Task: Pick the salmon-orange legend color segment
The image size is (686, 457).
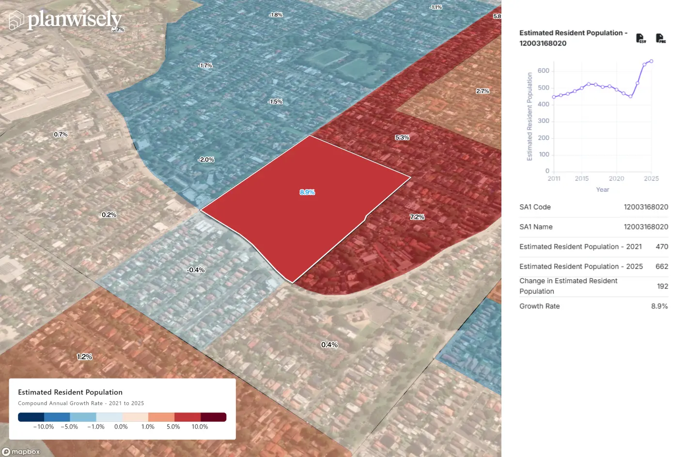Action: (161, 417)
